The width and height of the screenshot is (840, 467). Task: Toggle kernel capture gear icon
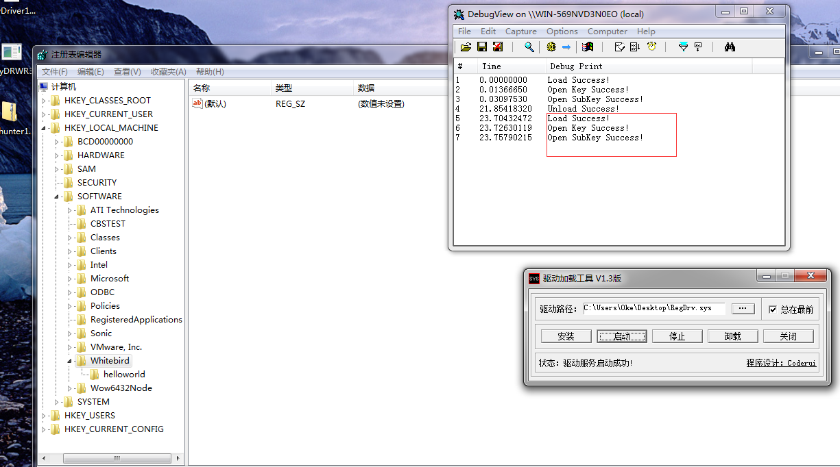click(551, 47)
